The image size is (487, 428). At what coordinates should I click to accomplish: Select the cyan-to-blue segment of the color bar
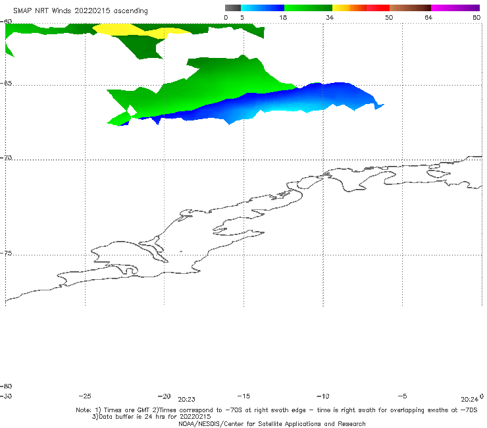tap(263, 8)
